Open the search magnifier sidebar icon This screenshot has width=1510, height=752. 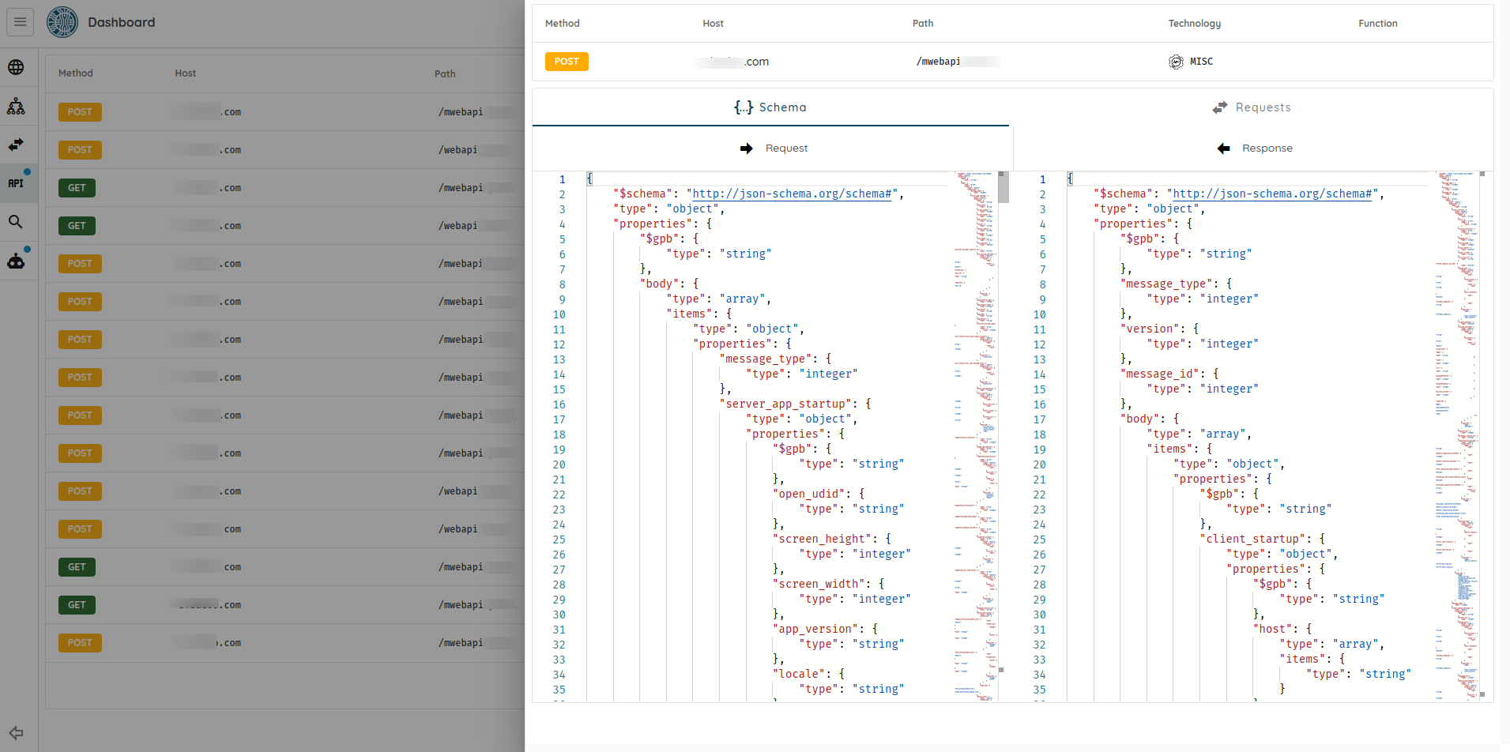pyautogui.click(x=16, y=222)
